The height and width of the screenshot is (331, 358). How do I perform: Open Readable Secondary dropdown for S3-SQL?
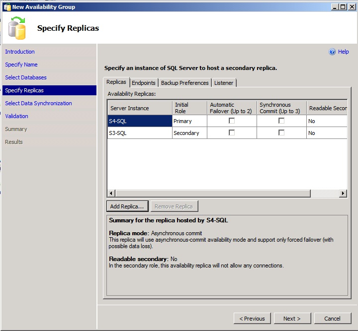pos(326,133)
